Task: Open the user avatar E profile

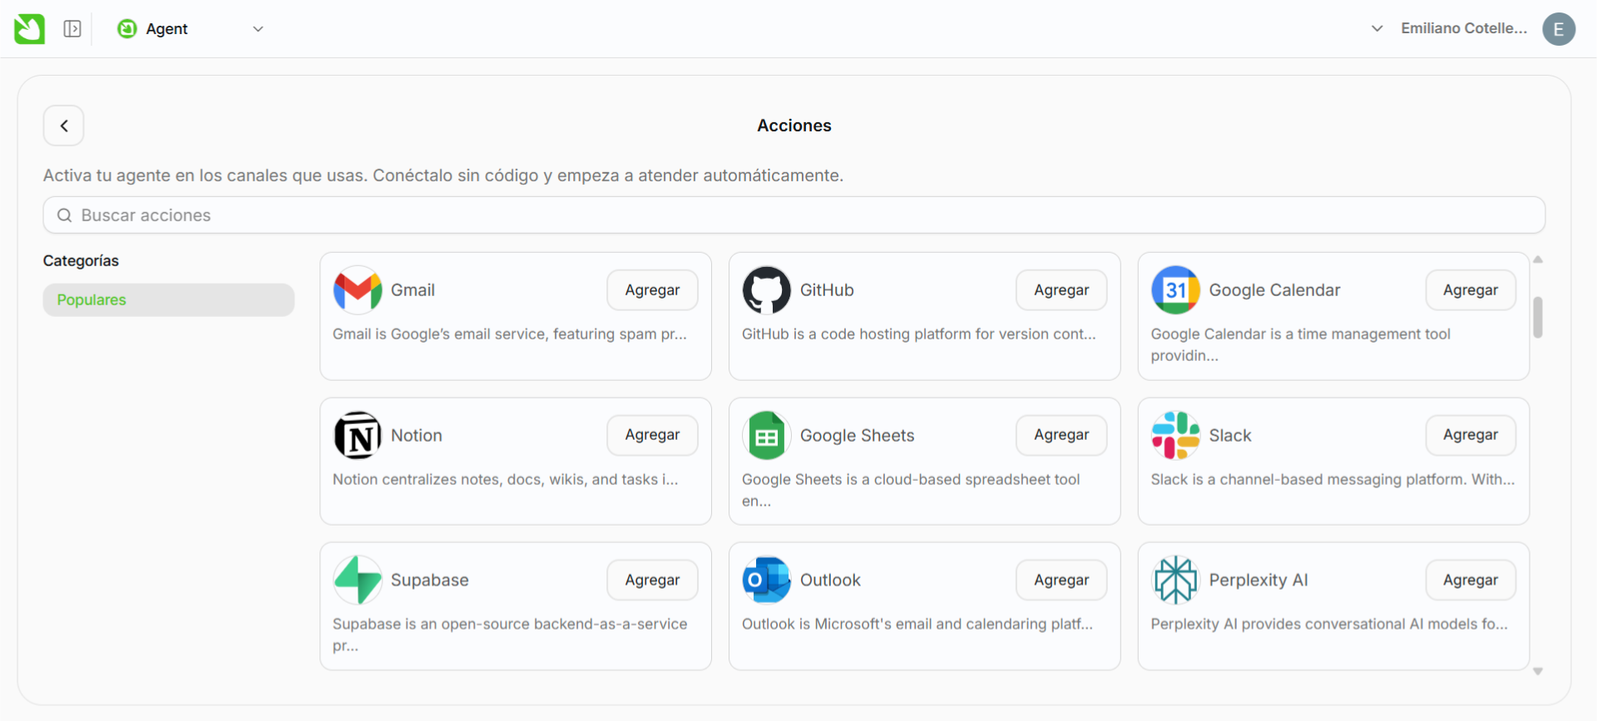Action: click(x=1558, y=29)
